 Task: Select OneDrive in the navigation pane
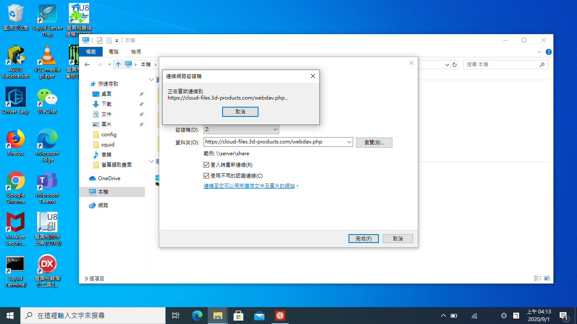click(109, 178)
